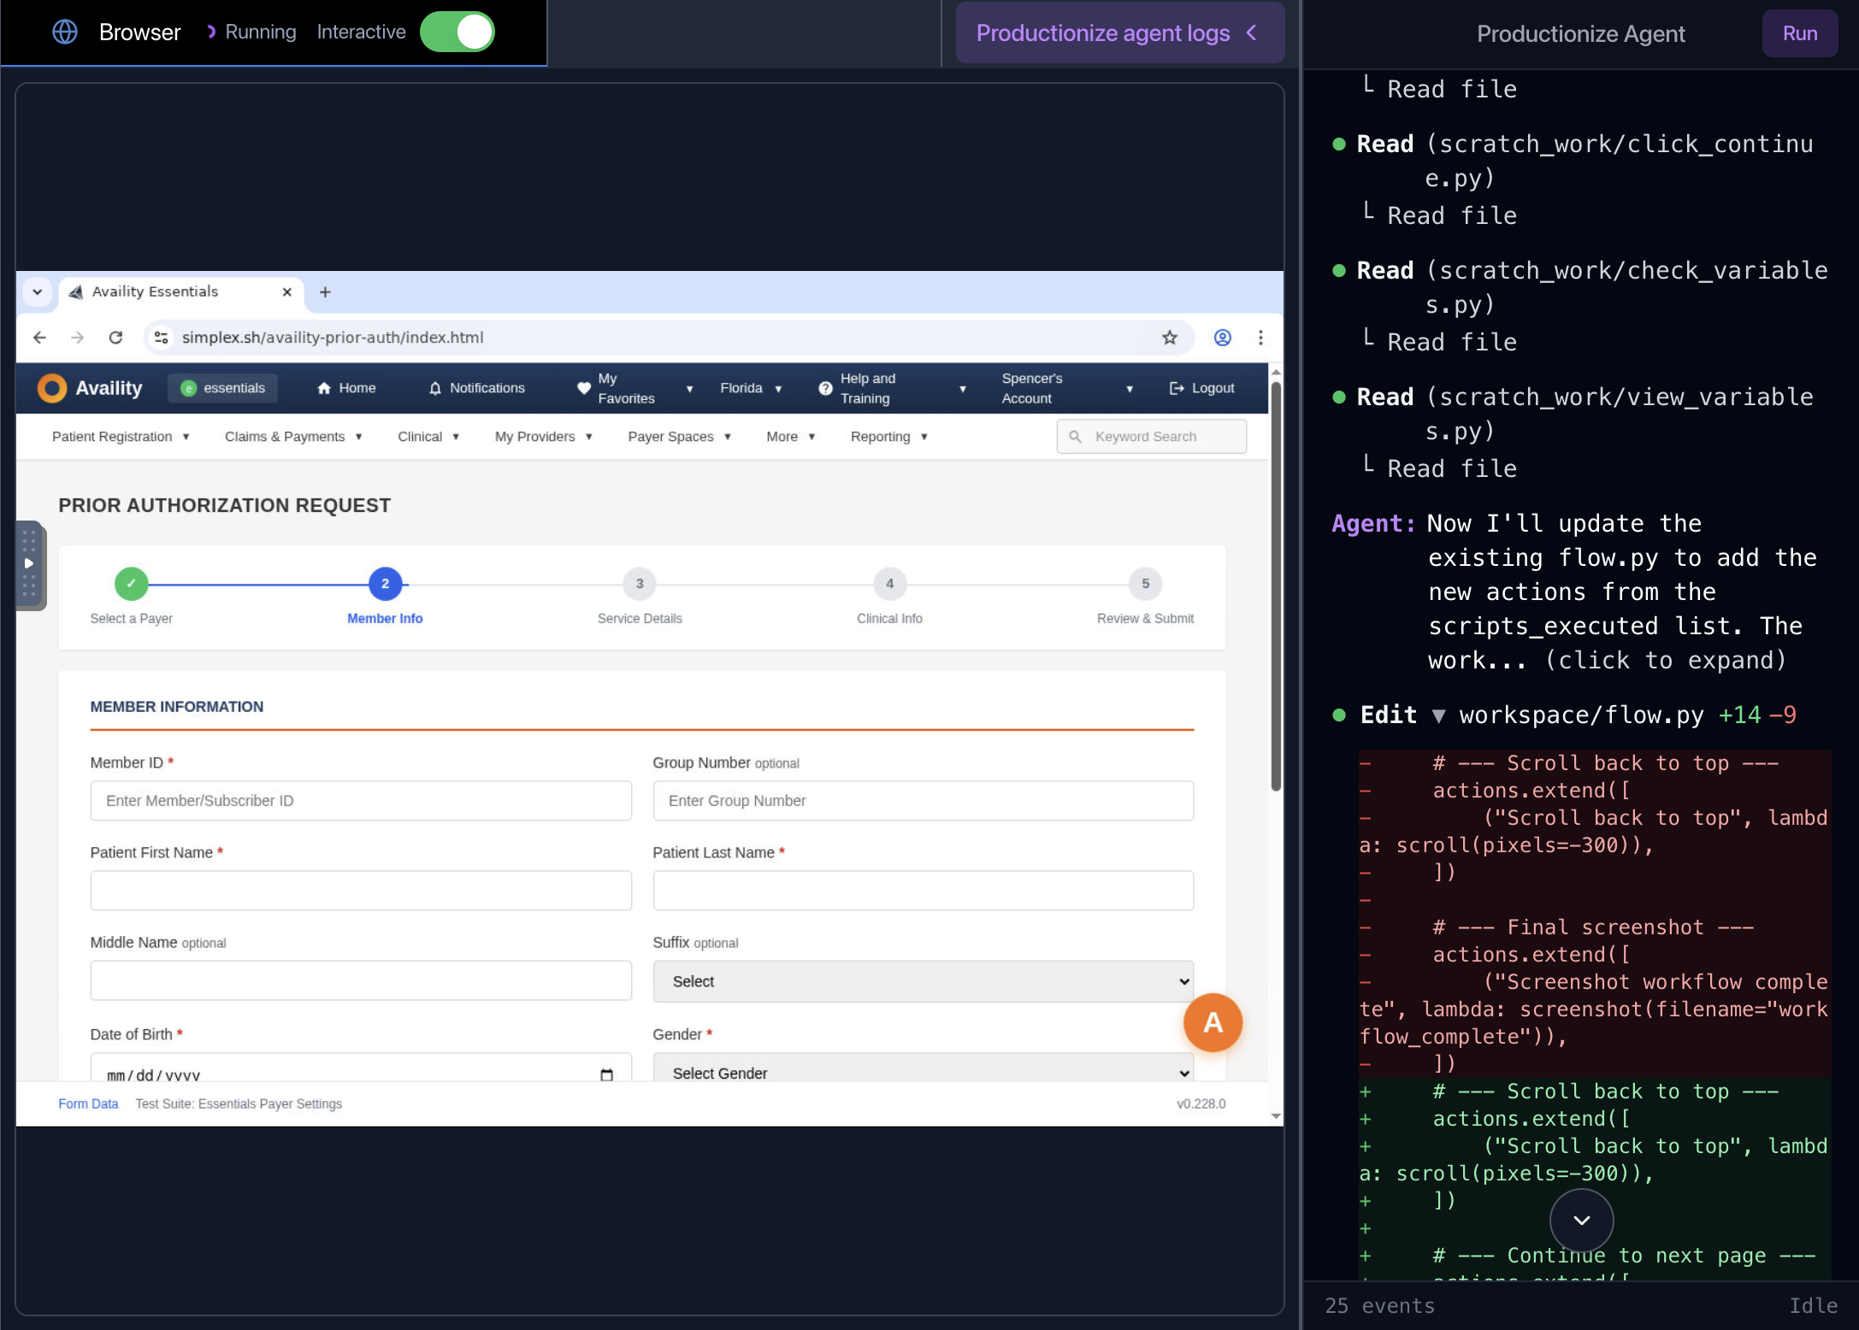Screen dimensions: 1859x1330
Task: Click the Run button
Action: (1800, 33)
